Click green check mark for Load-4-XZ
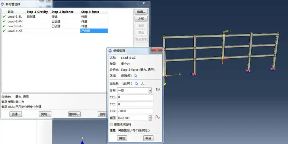 [x=4, y=31]
